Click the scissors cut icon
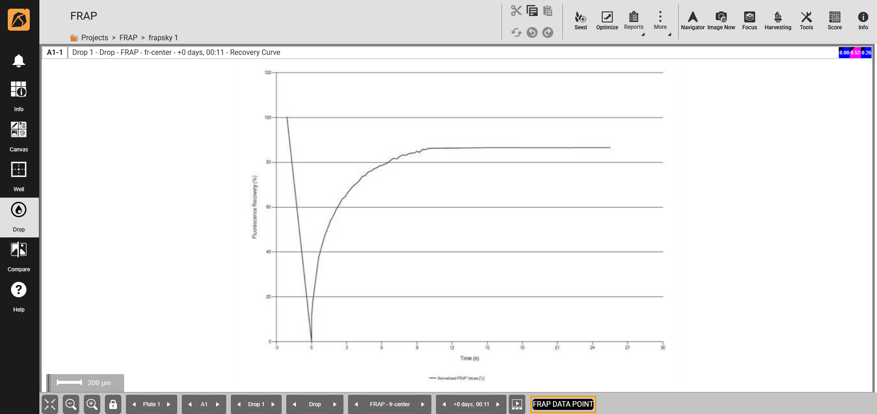 click(x=516, y=11)
